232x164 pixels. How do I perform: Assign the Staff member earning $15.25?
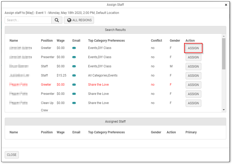click(x=194, y=76)
